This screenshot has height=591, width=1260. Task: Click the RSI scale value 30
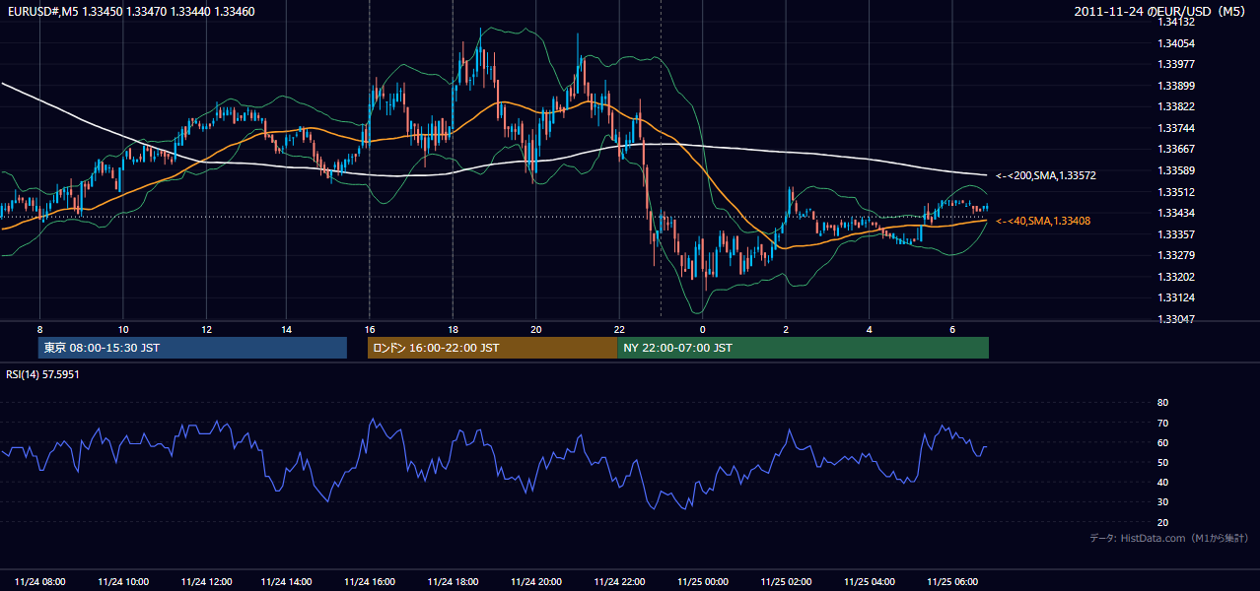coord(1162,502)
